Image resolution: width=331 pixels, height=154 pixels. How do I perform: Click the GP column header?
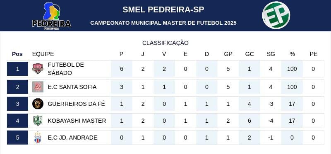228,54
